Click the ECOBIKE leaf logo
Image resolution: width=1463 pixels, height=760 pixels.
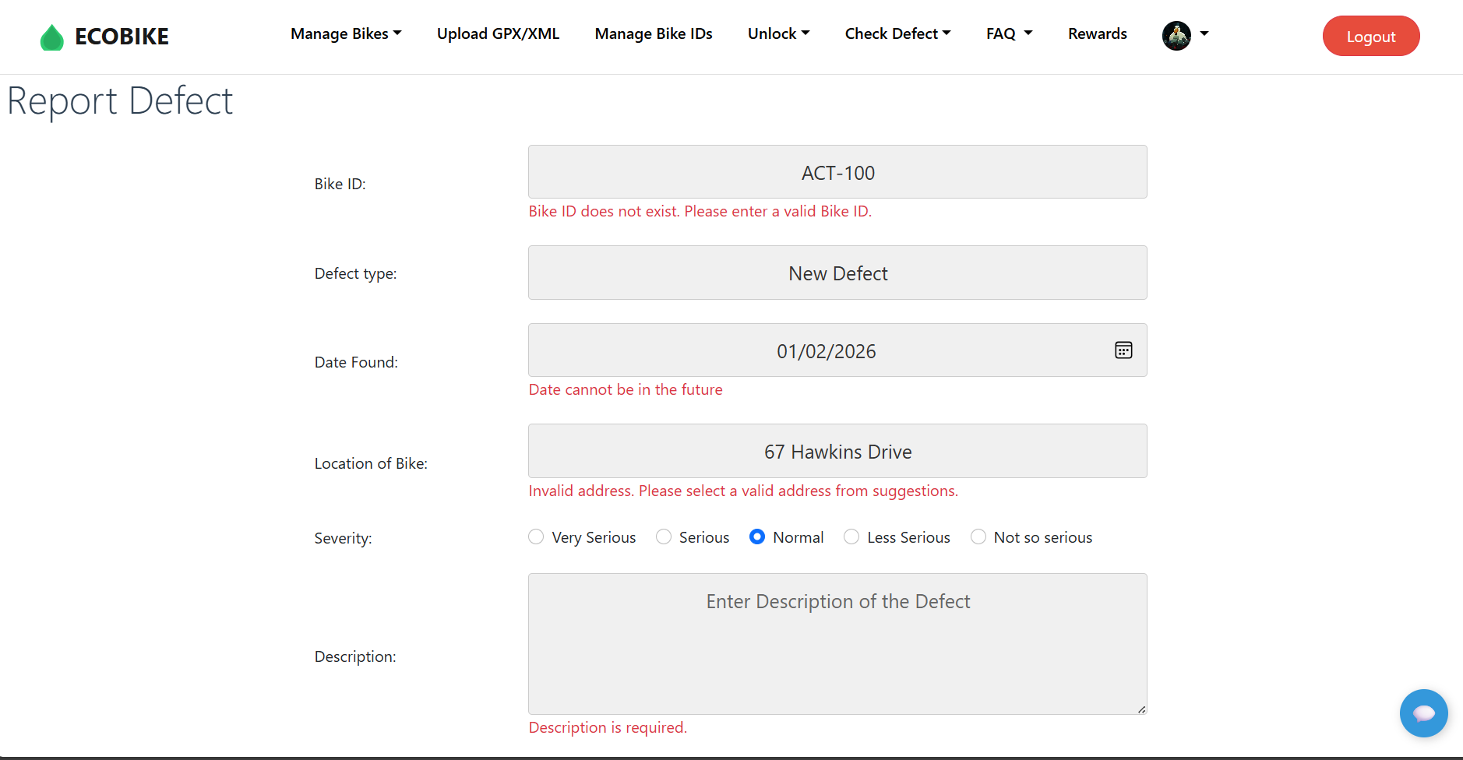click(51, 36)
